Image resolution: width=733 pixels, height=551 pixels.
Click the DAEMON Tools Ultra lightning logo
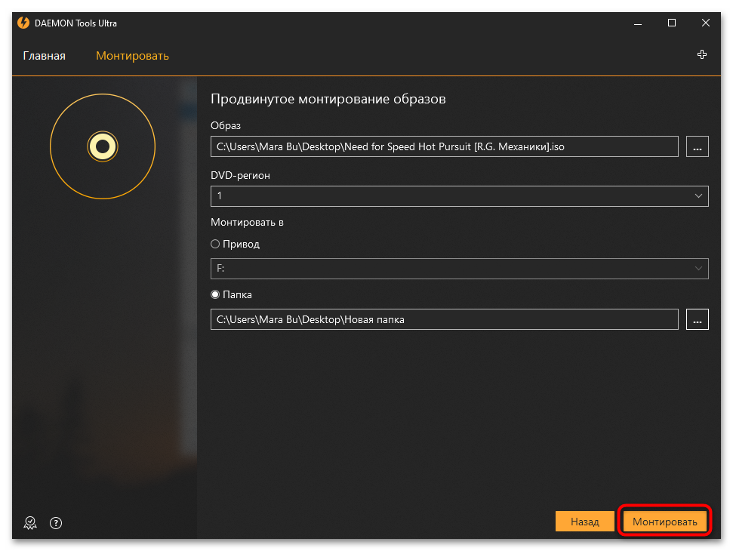tap(23, 23)
